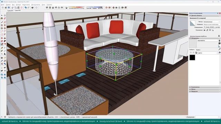
Task: Toggle shadows display on the toolbar
Action: tap(66, 8)
